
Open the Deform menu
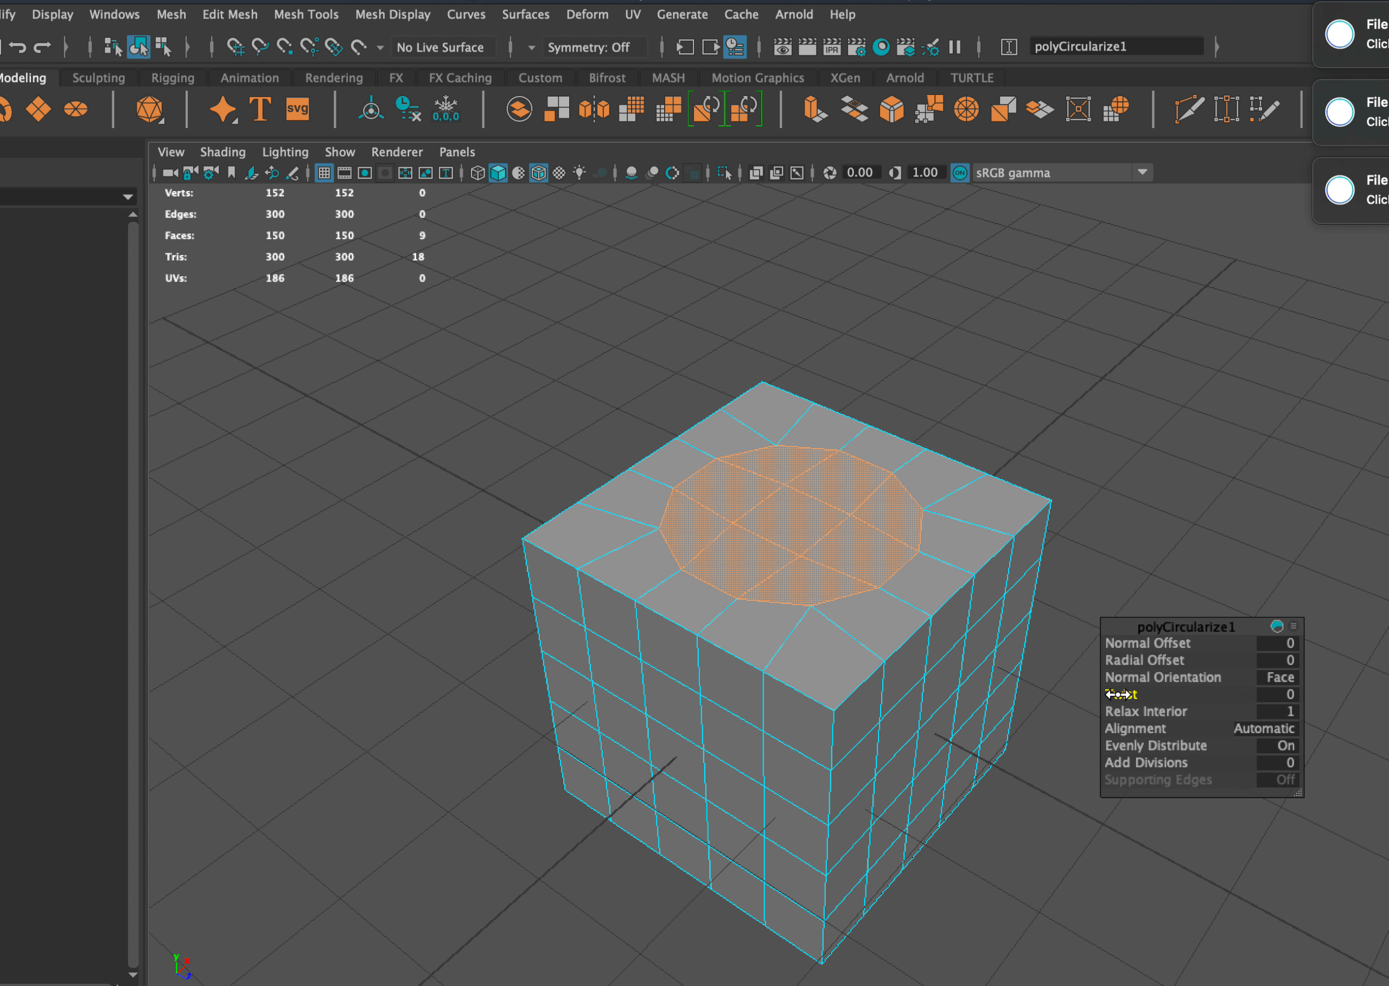click(587, 14)
